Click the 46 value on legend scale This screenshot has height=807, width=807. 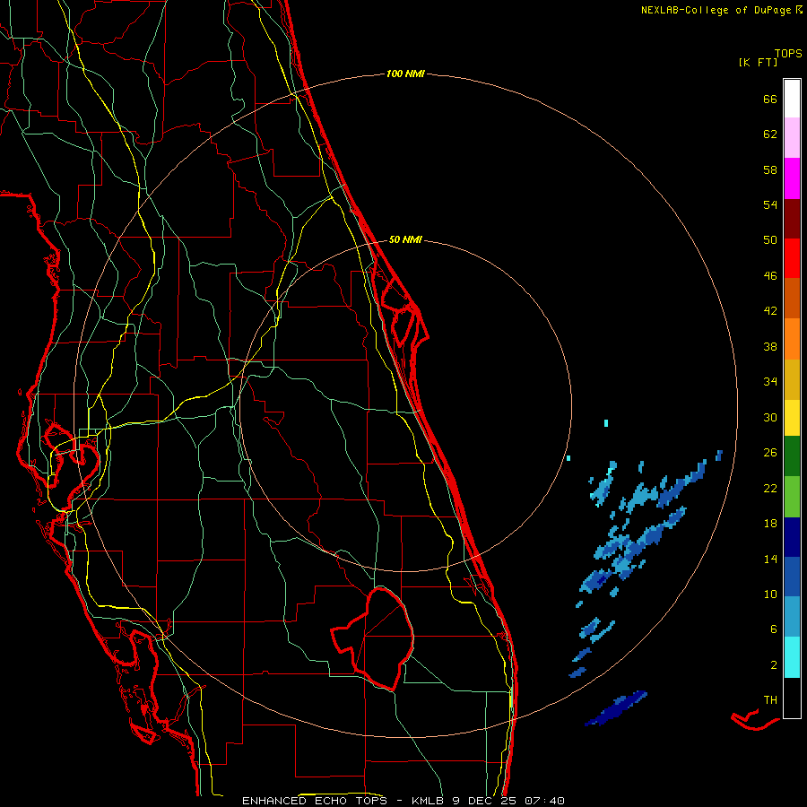click(x=770, y=276)
